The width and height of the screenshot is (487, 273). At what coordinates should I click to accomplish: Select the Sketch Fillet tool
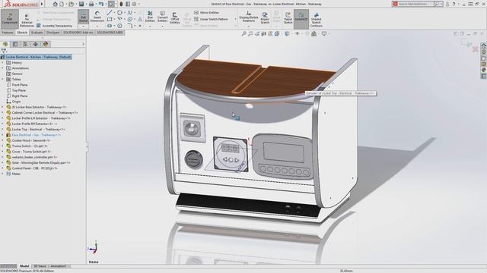[130, 26]
